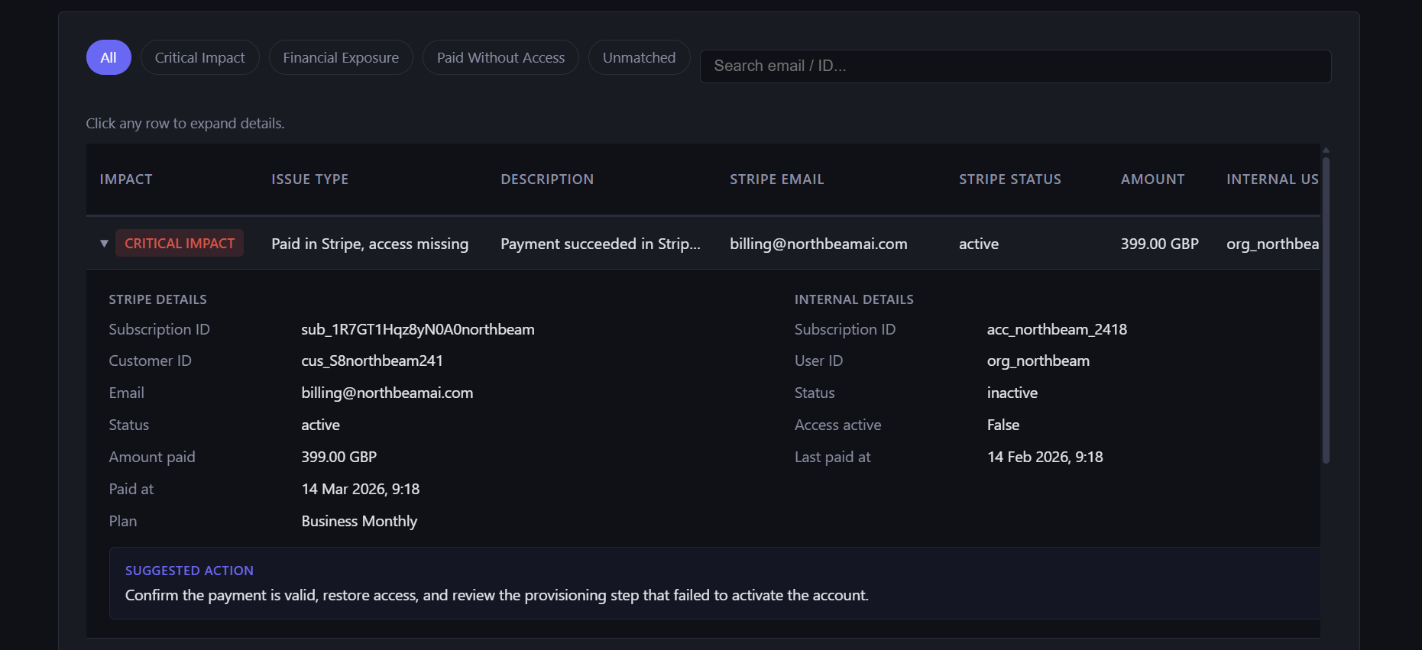
Task: Click Stripe subscription ID sub_1R7GT1Hqz8yN0A0northbeam
Action: [x=417, y=330]
